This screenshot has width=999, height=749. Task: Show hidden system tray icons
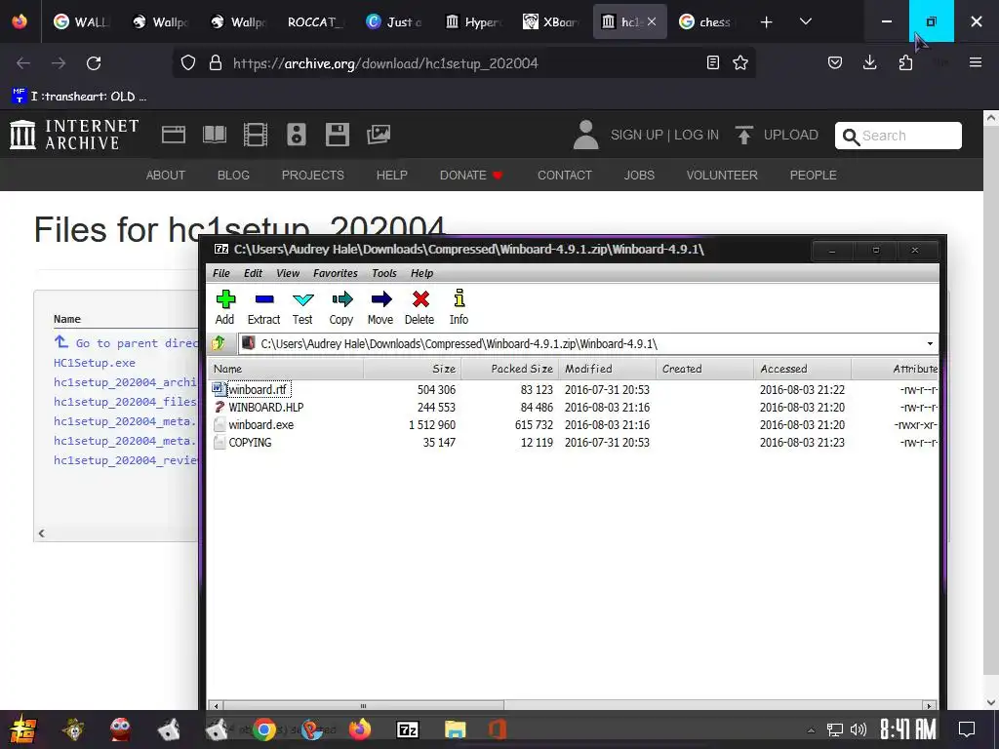pyautogui.click(x=811, y=729)
